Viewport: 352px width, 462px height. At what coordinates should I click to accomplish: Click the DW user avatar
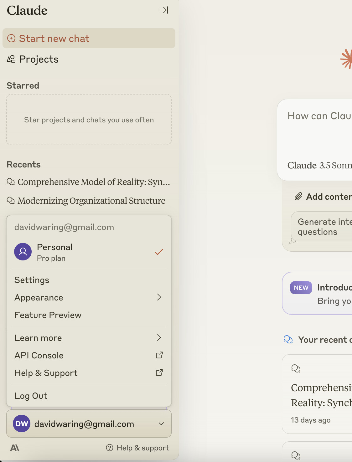tap(22, 423)
